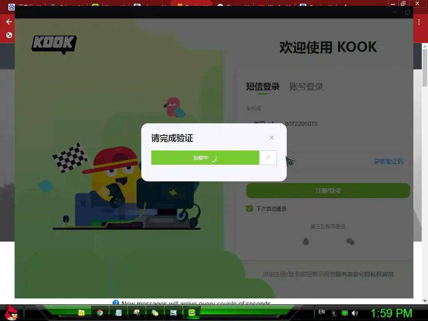Click the green 加载中 verification bar
The height and width of the screenshot is (321, 428).
(x=205, y=158)
